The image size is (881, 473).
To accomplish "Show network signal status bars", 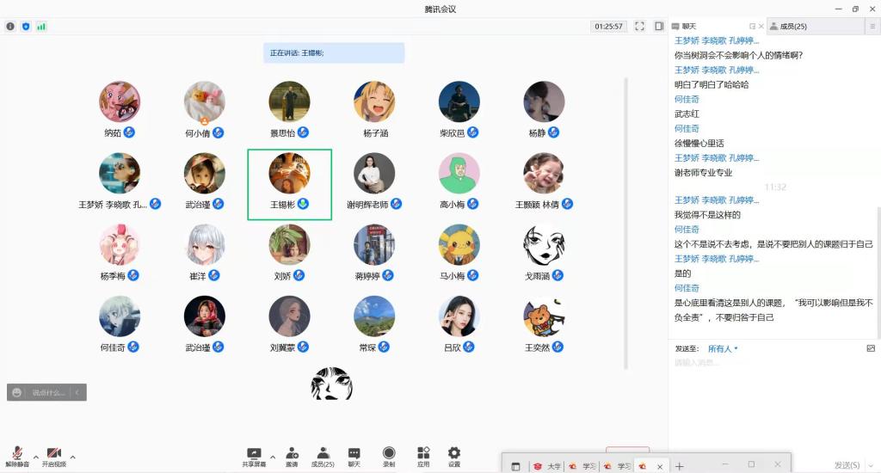I will point(41,27).
